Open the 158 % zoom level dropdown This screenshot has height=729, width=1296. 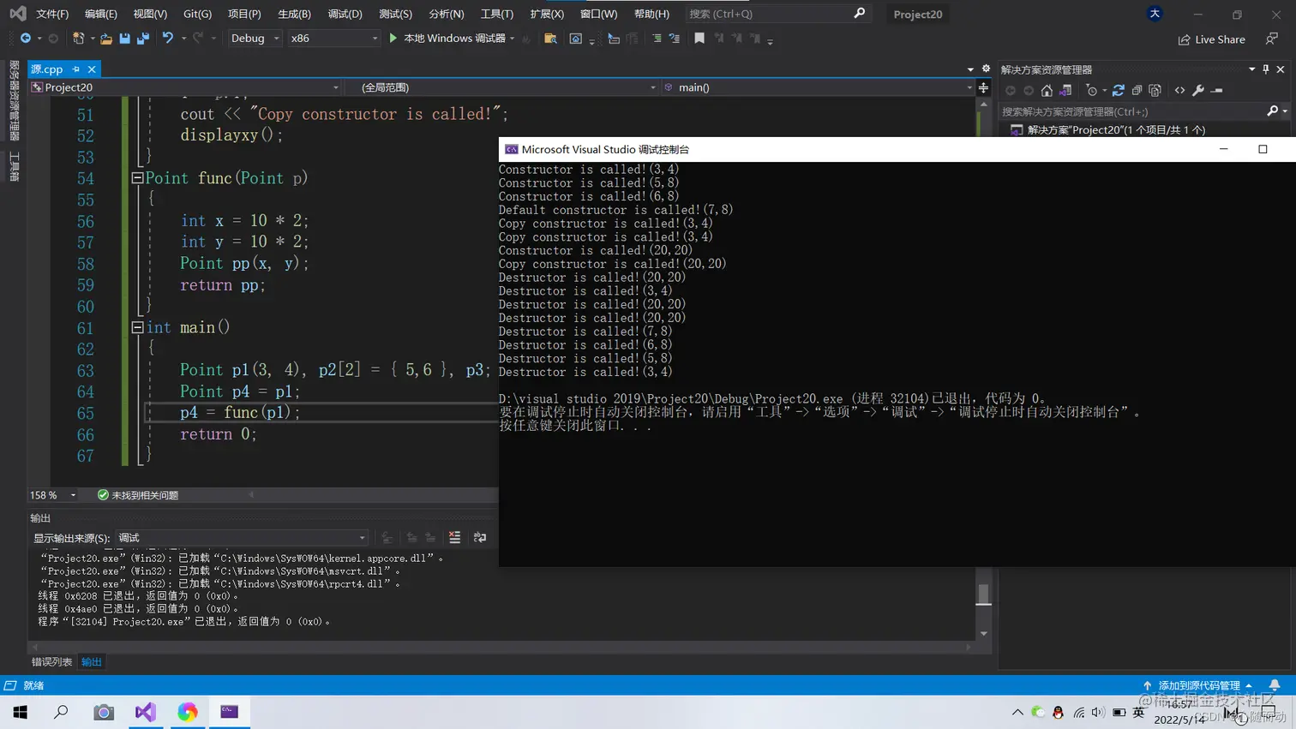[x=53, y=495]
